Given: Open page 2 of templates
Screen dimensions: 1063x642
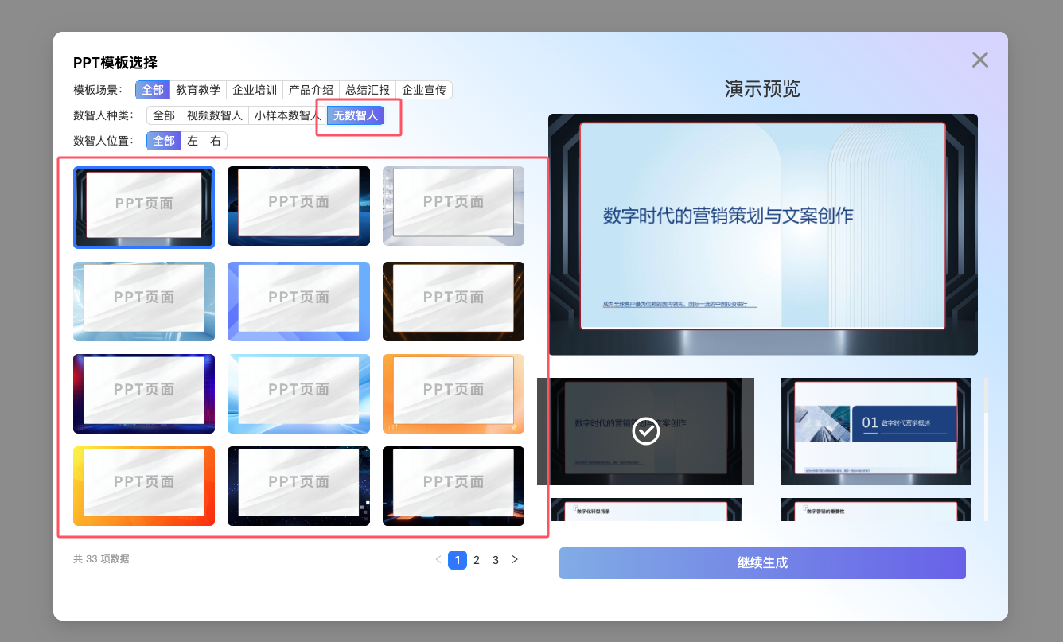Looking at the screenshot, I should pyautogui.click(x=477, y=560).
